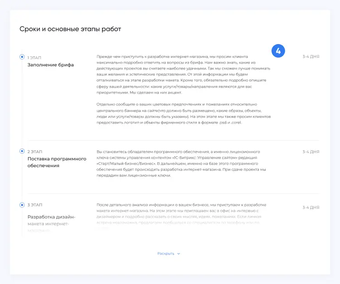Select the stage 3 timeline marker circle
This screenshot has width=340, height=284.
[22, 205]
